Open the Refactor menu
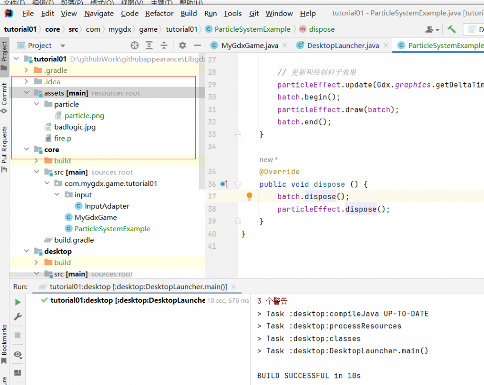Image resolution: width=484 pixels, height=385 pixels. (x=159, y=13)
